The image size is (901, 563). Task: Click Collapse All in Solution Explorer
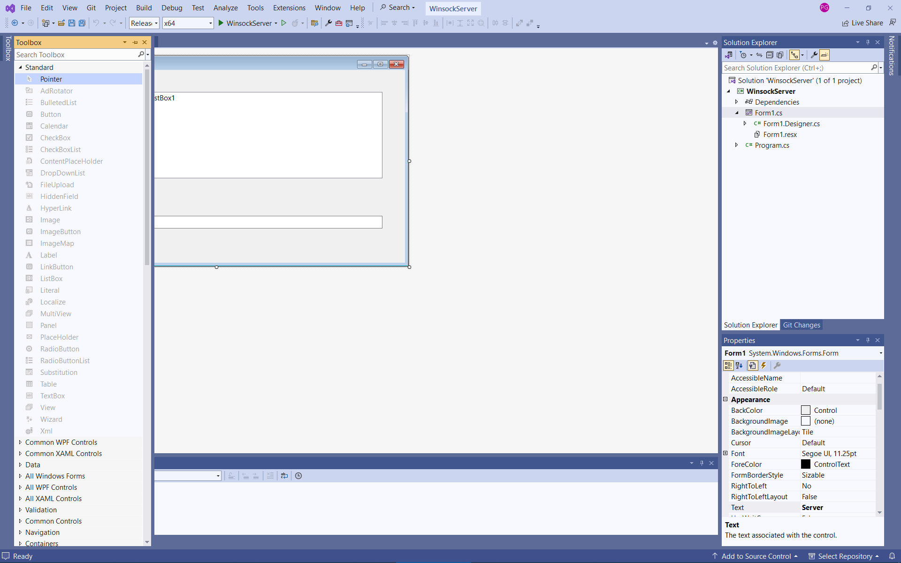click(x=770, y=55)
